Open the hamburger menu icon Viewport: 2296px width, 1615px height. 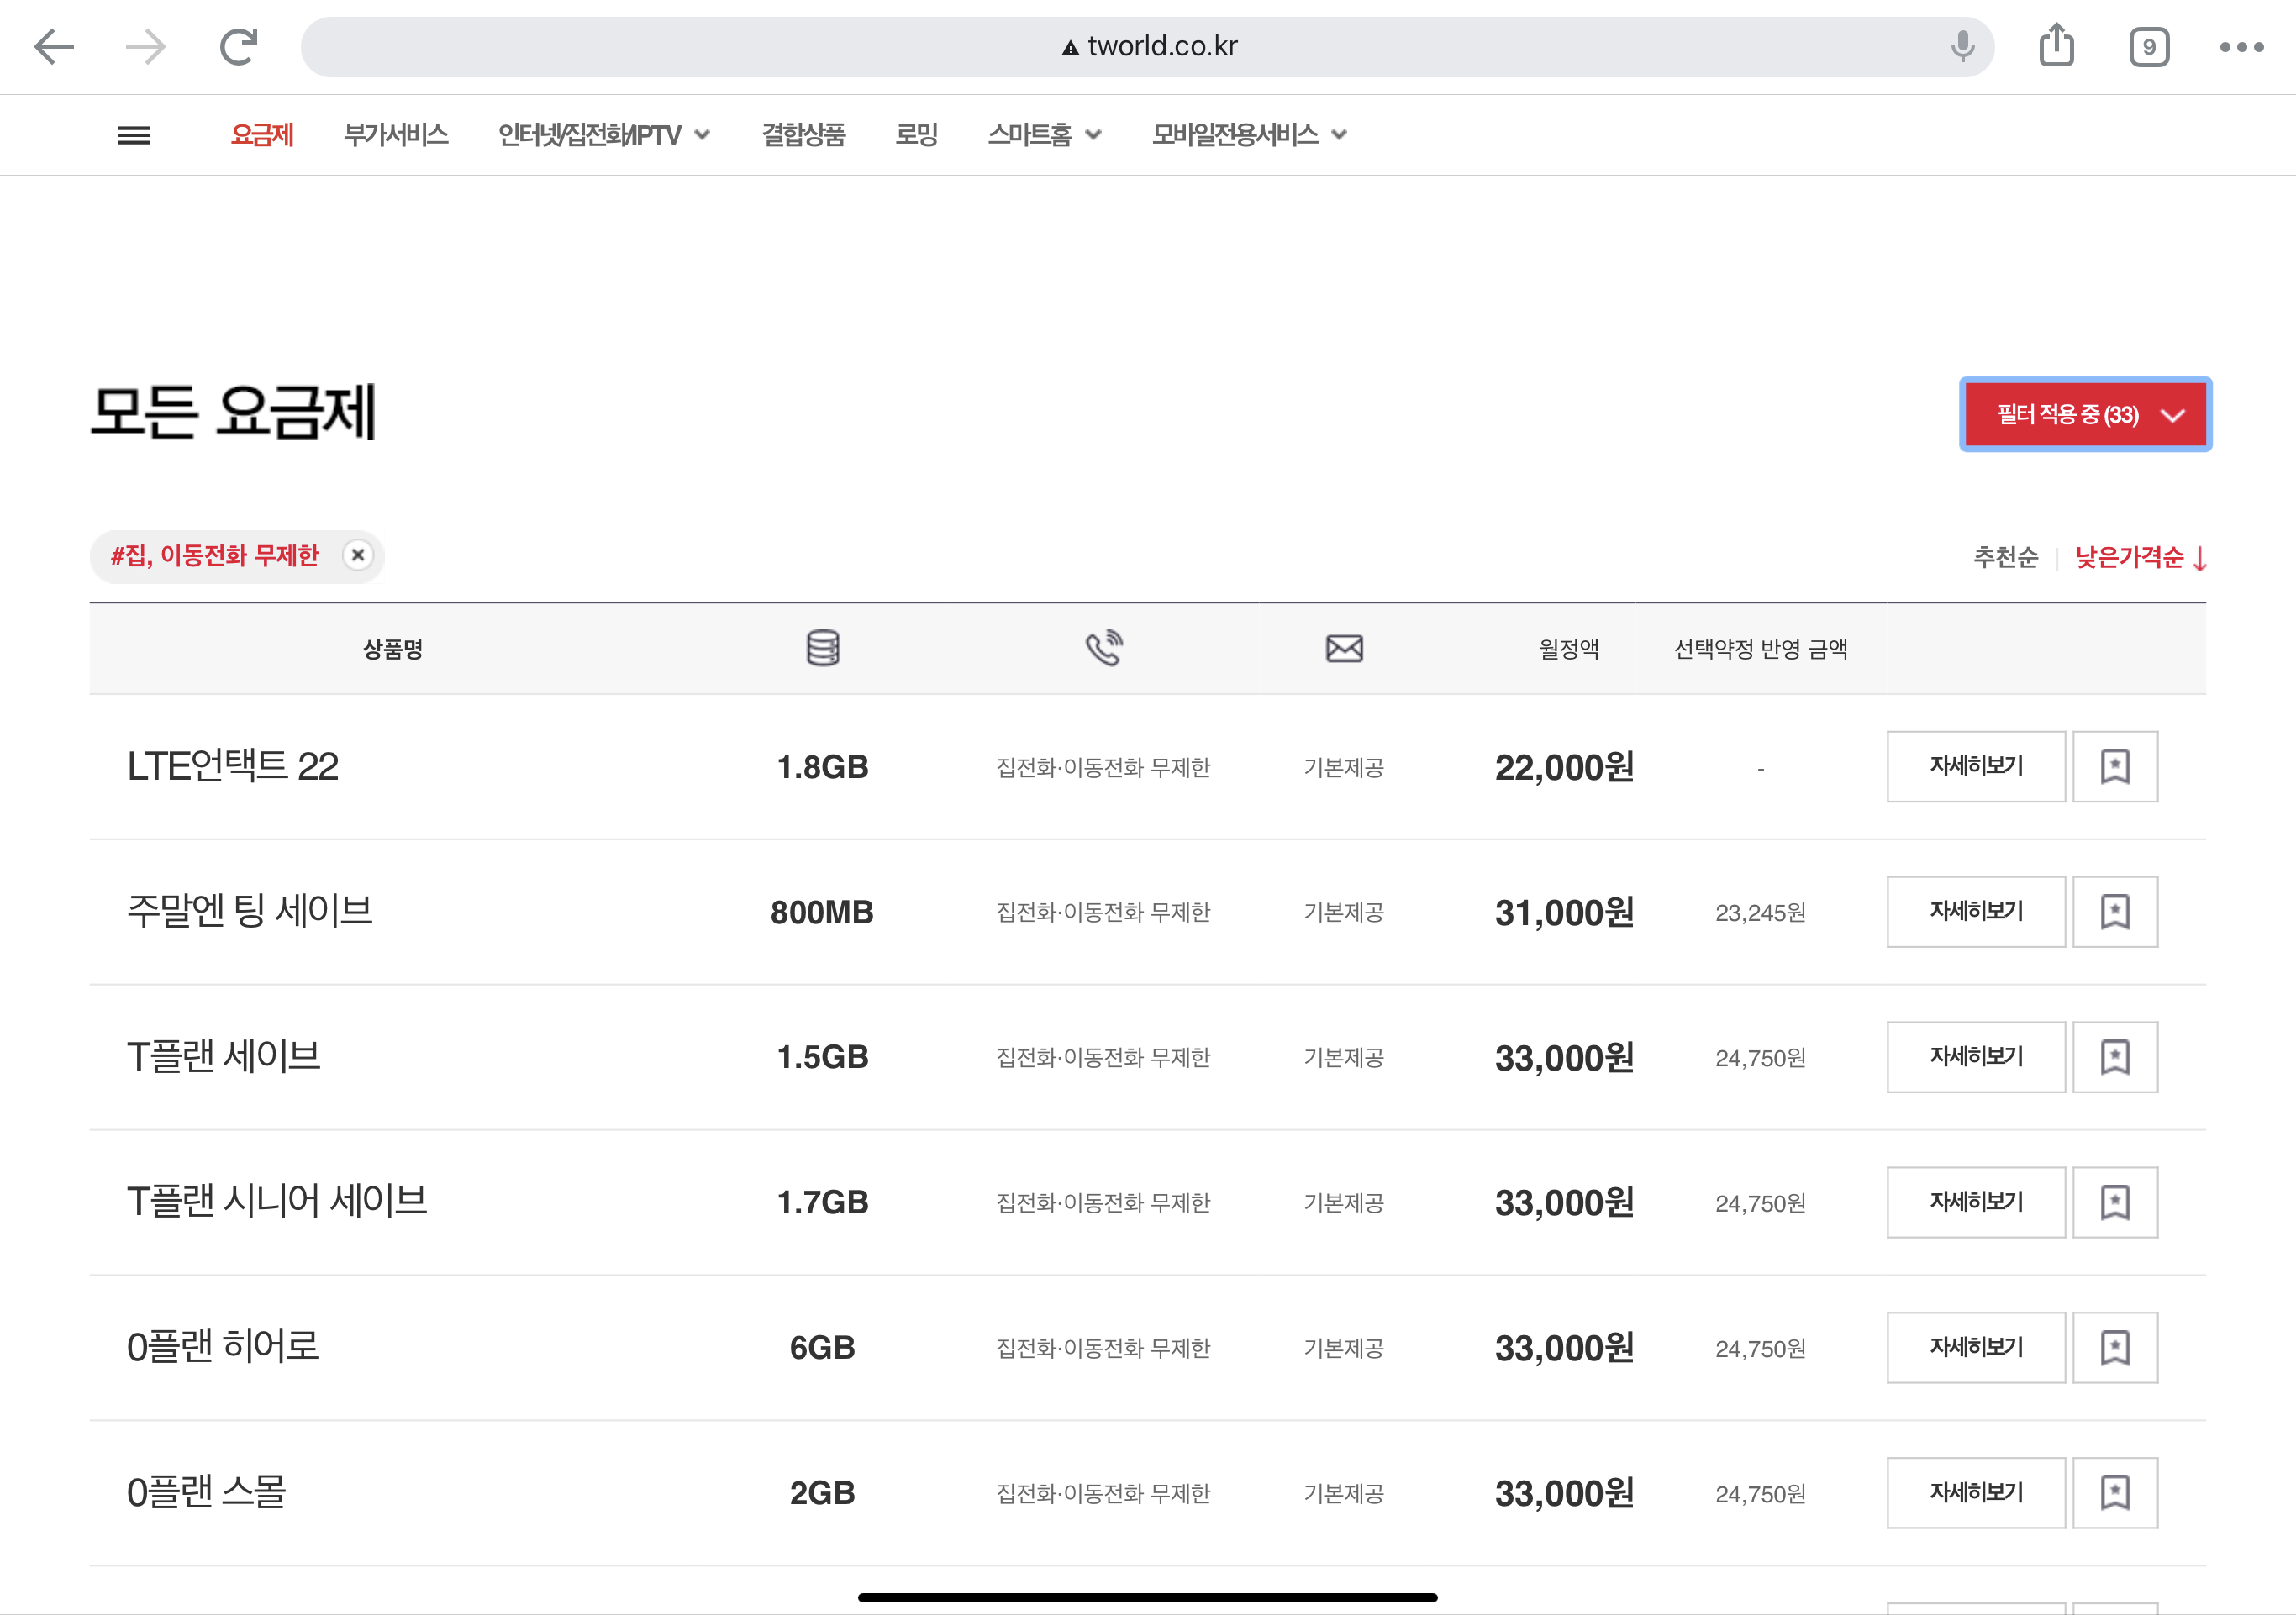tap(134, 135)
